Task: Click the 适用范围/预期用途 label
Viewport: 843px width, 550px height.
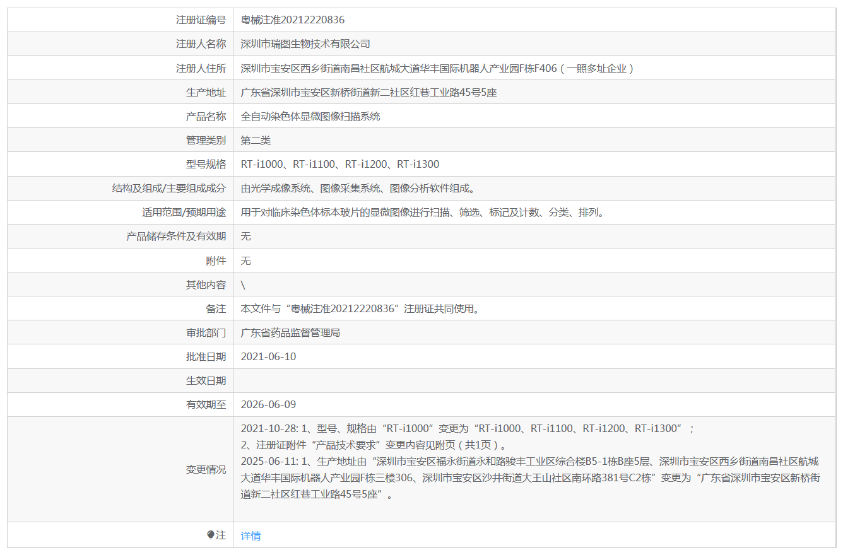Action: [184, 212]
